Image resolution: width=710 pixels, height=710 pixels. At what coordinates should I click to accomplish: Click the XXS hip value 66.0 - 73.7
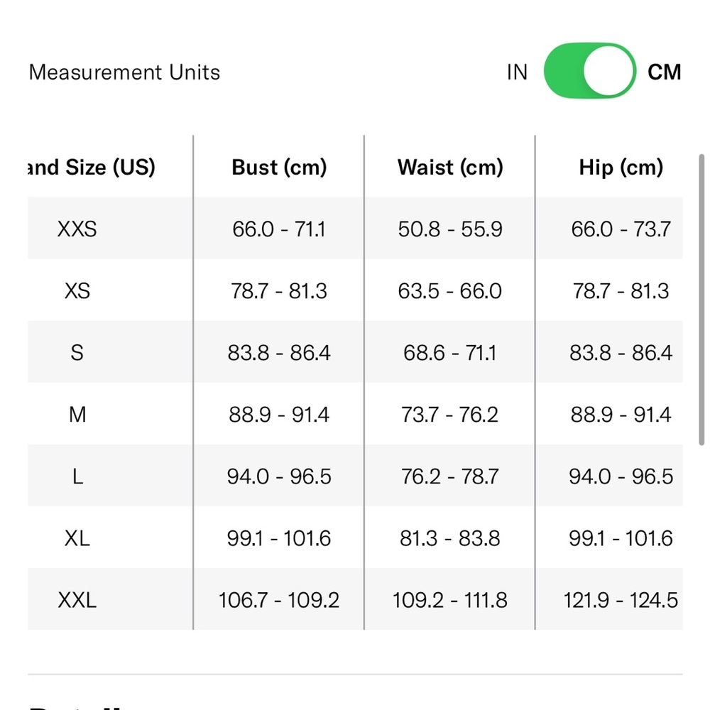click(621, 229)
